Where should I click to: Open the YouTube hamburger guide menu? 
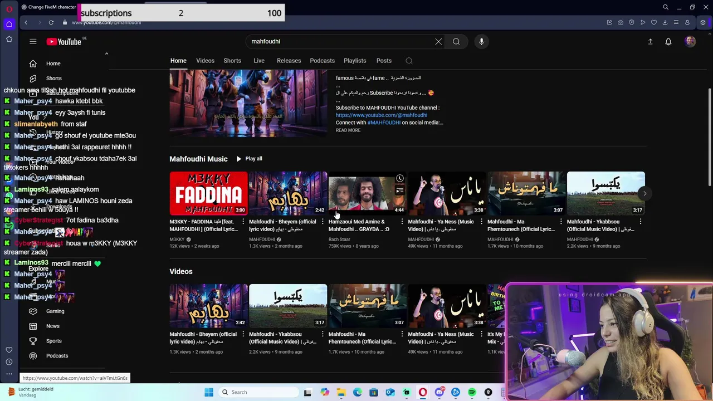pyautogui.click(x=33, y=41)
